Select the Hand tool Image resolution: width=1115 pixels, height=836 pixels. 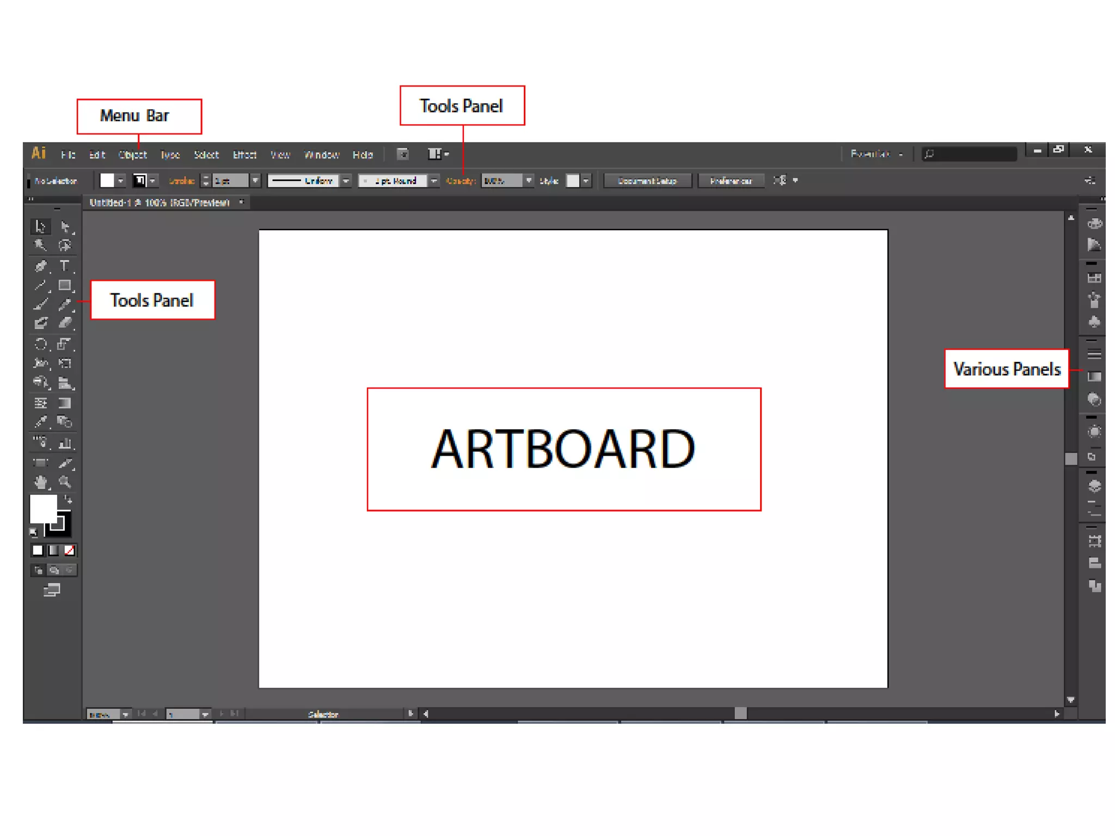point(40,482)
